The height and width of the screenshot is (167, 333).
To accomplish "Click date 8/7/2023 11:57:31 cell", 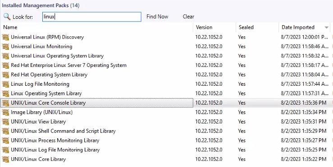I will (x=304, y=93).
